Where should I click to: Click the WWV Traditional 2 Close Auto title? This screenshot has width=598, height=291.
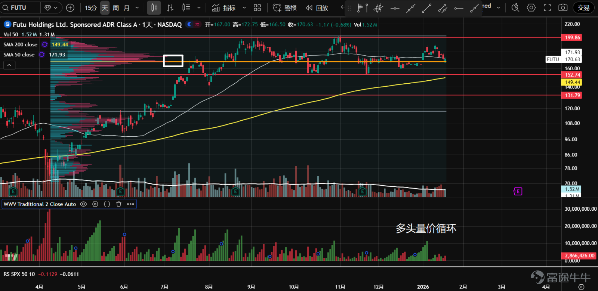click(40, 204)
